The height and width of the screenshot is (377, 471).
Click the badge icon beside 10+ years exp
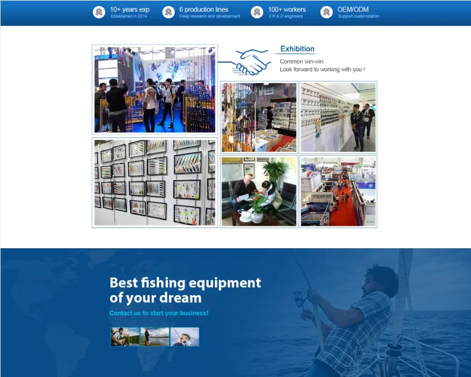tap(99, 12)
